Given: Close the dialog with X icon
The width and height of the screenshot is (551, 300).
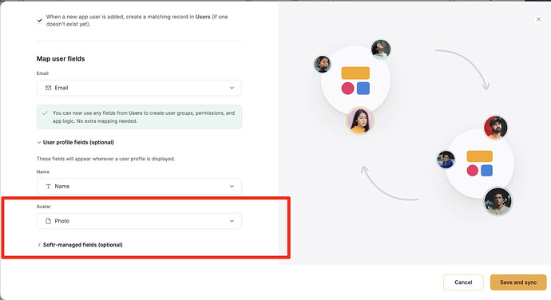Looking at the screenshot, I should click(x=538, y=19).
